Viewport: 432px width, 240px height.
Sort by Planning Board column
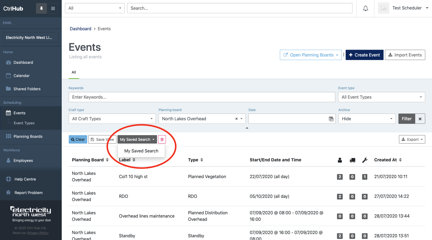tap(90, 160)
